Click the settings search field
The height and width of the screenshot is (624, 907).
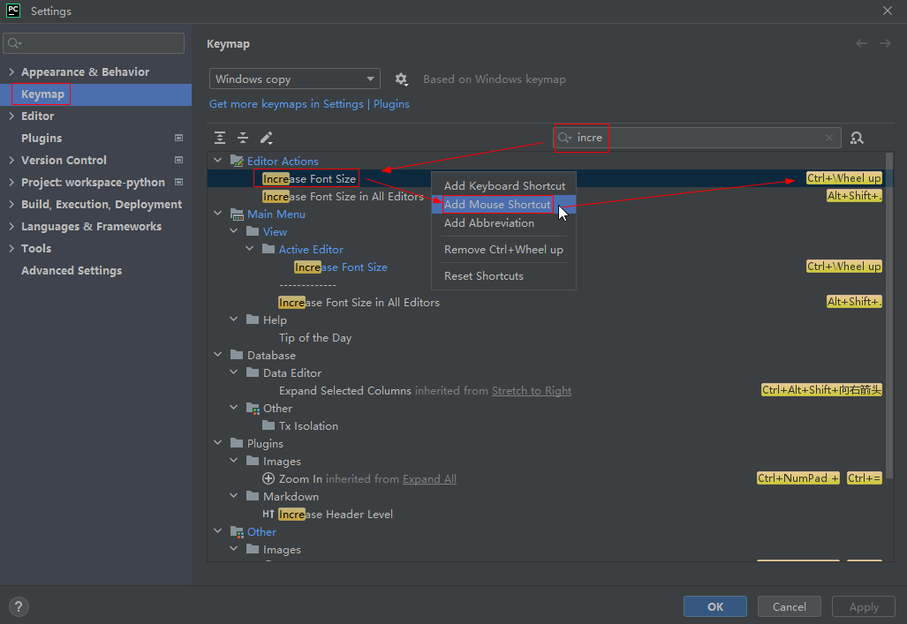pos(94,43)
